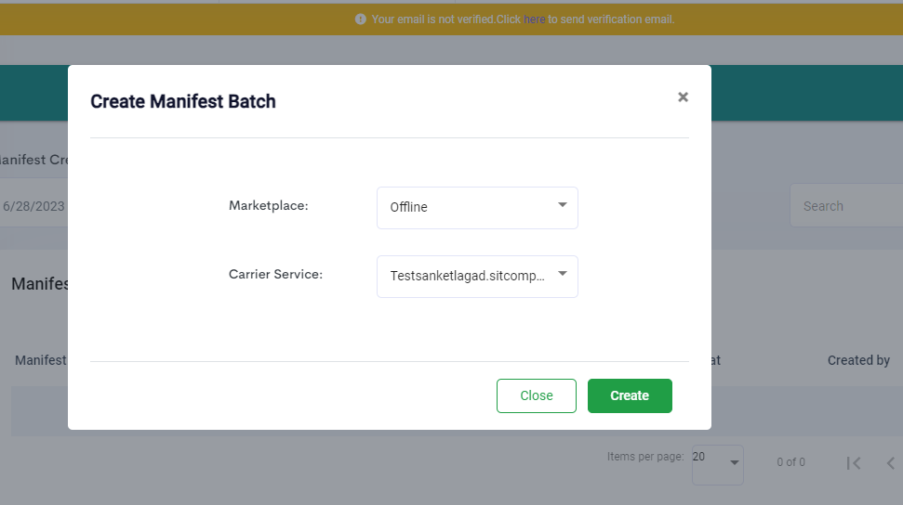Click the green Create button
The image size is (903, 505).
630,395
